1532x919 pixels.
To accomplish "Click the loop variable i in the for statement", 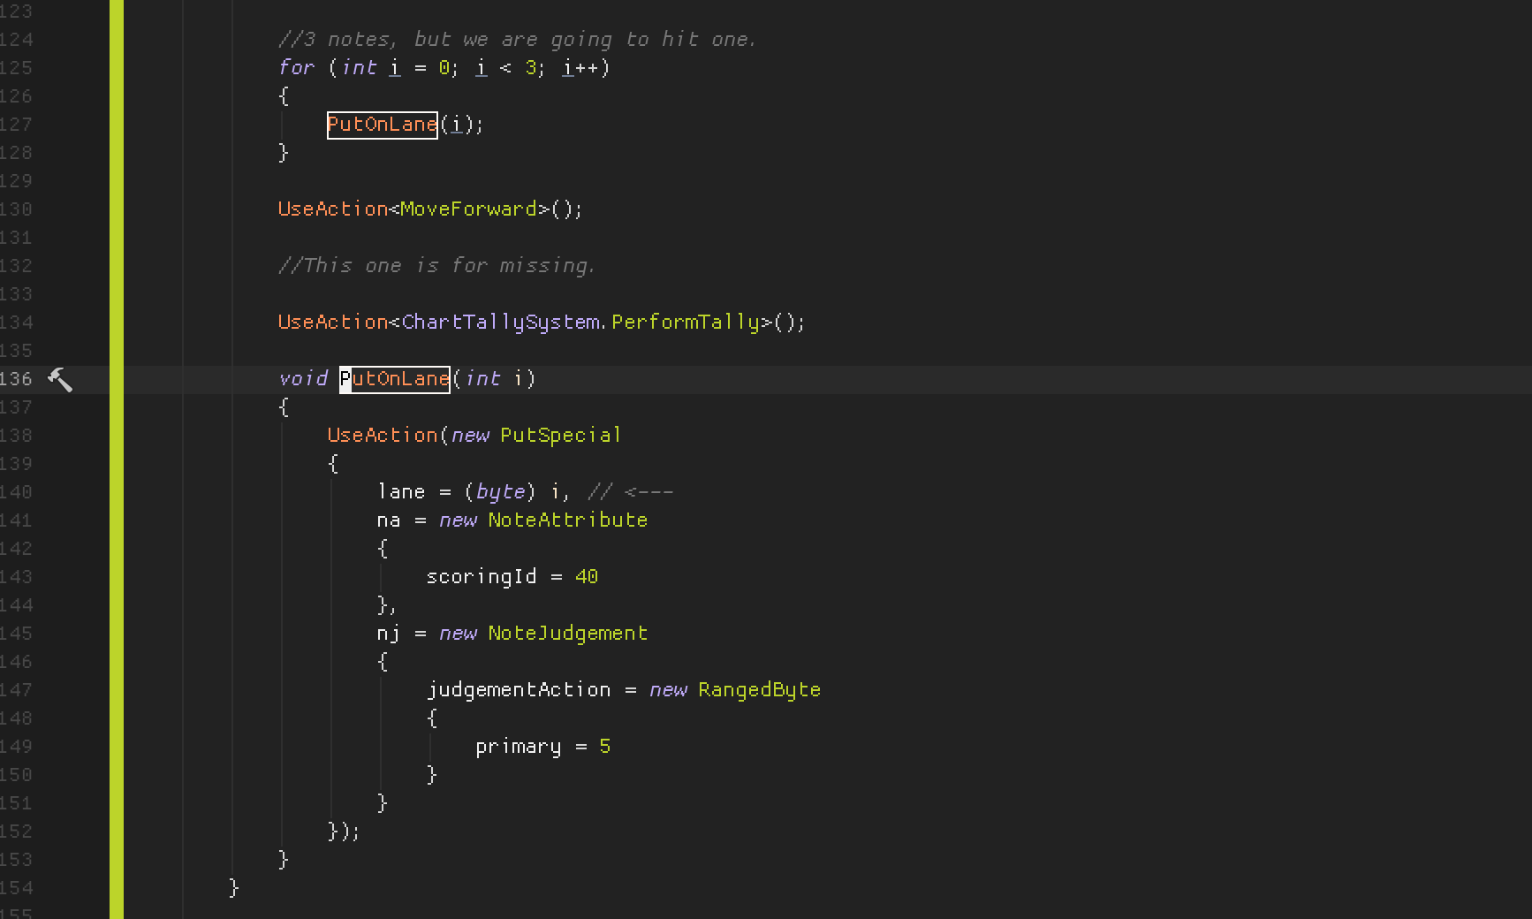I will point(394,67).
